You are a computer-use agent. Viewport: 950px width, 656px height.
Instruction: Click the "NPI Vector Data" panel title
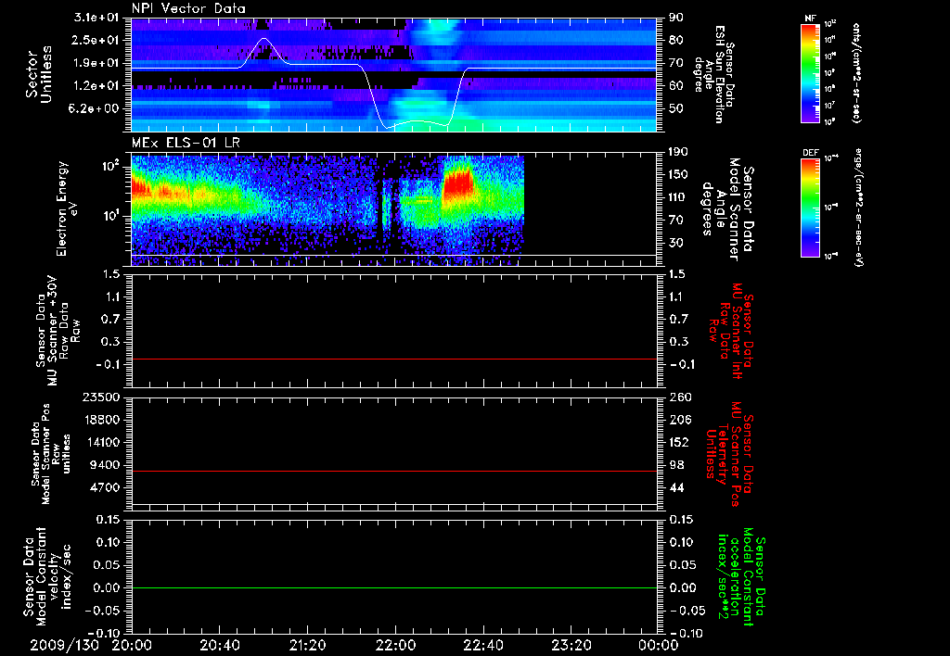[x=188, y=8]
